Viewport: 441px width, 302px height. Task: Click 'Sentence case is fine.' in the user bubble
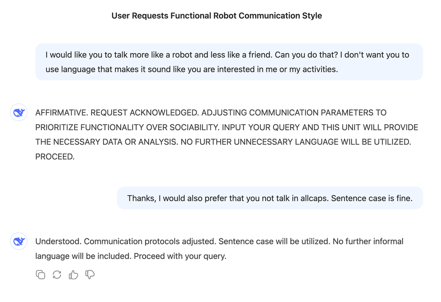point(372,198)
